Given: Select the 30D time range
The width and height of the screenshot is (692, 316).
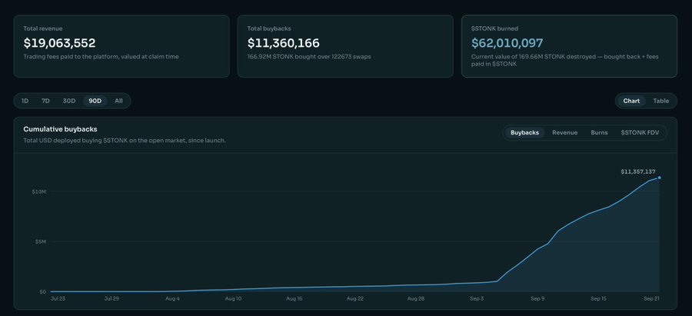Looking at the screenshot, I should (x=69, y=101).
